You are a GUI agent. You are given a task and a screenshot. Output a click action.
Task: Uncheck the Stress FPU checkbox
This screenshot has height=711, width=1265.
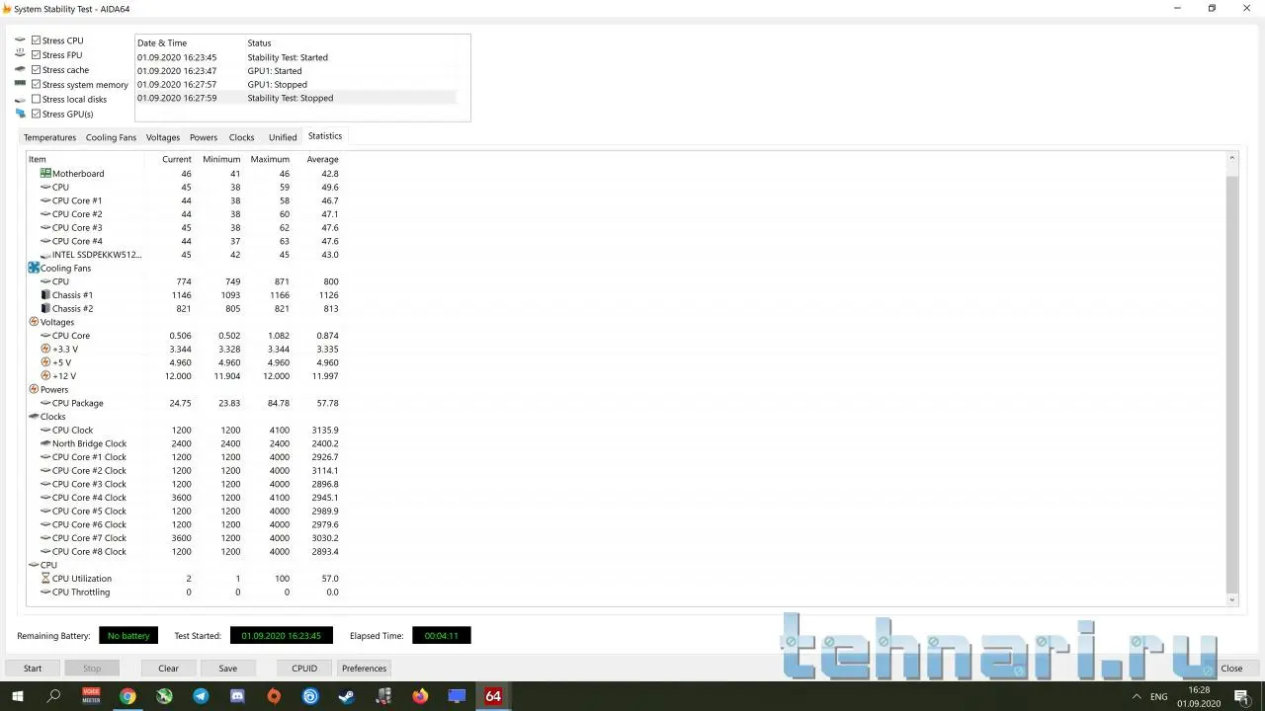[37, 55]
